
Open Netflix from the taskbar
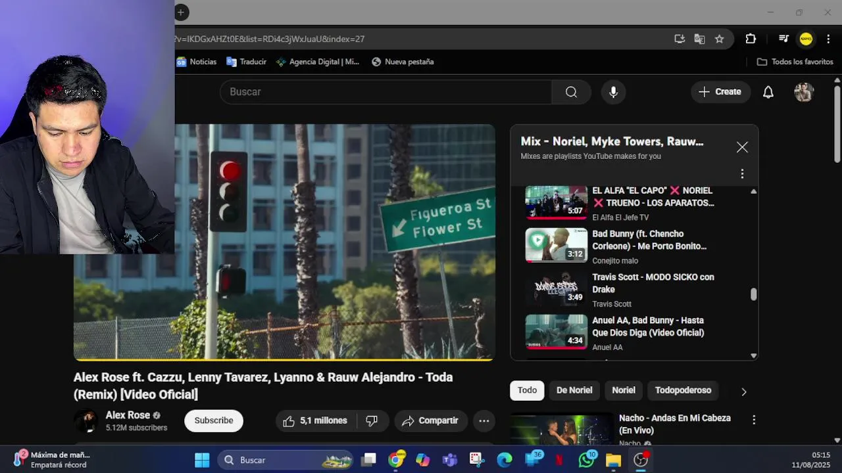click(x=559, y=460)
